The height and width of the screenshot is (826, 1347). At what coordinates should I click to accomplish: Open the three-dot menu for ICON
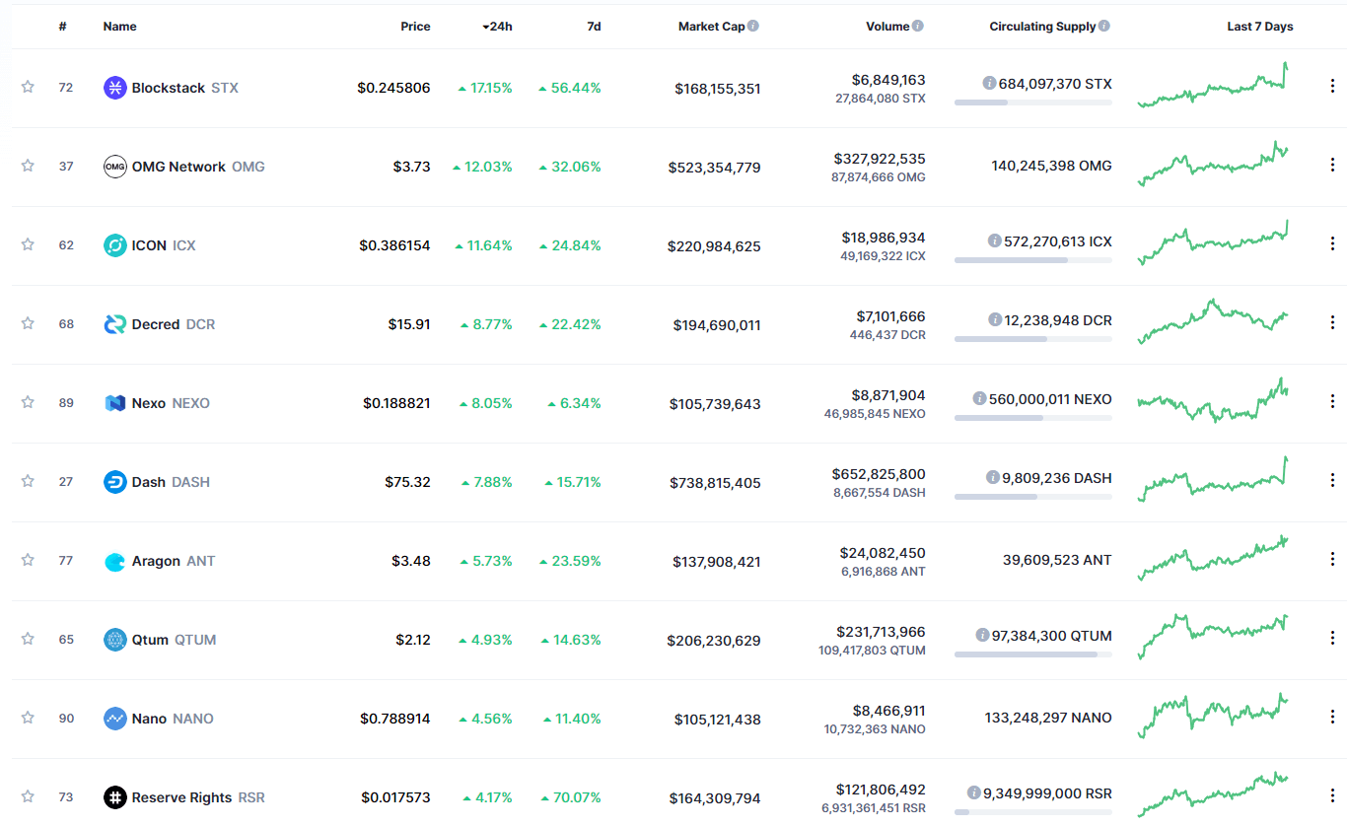(x=1332, y=244)
